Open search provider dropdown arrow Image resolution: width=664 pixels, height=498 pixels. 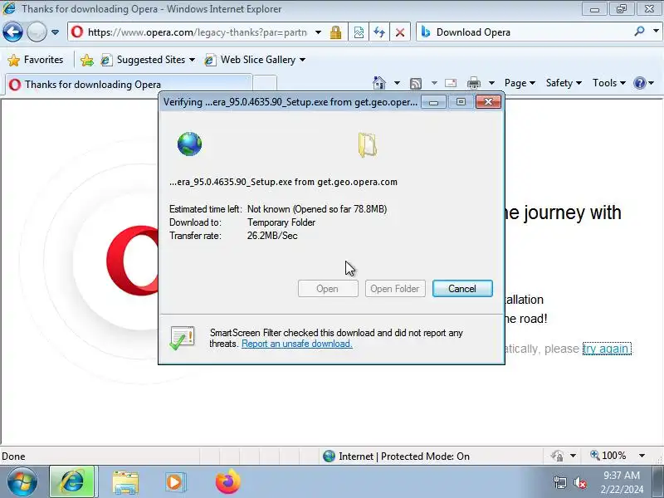(656, 32)
